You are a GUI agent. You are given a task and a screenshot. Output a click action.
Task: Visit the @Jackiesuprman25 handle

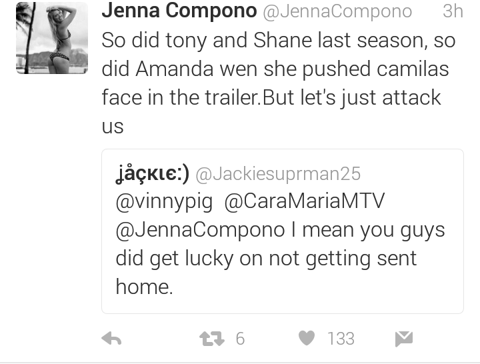[x=278, y=174]
